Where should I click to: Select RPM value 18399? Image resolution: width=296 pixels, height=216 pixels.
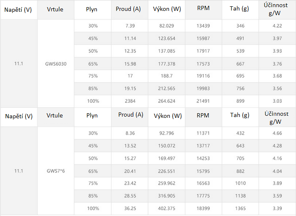[x=203, y=208]
